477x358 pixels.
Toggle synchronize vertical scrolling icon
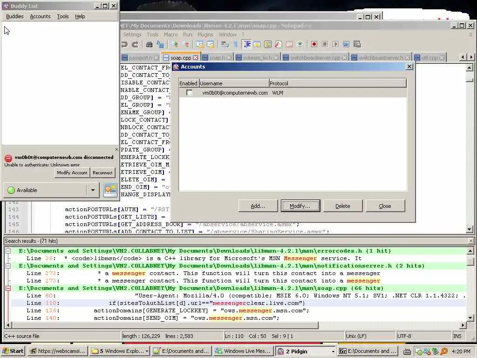click(199, 44)
